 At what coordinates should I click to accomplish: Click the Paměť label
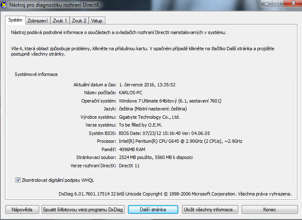[109, 149]
